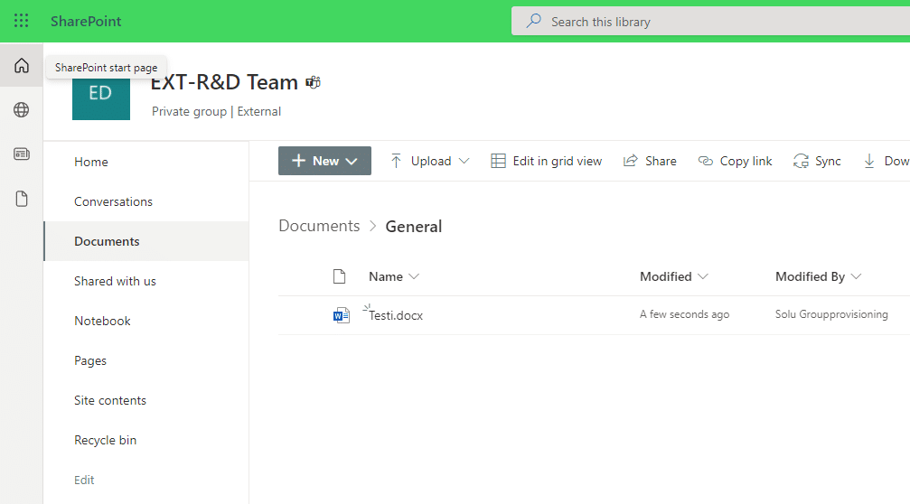Click the file type column header icon
The height and width of the screenshot is (504, 910).
(340, 276)
